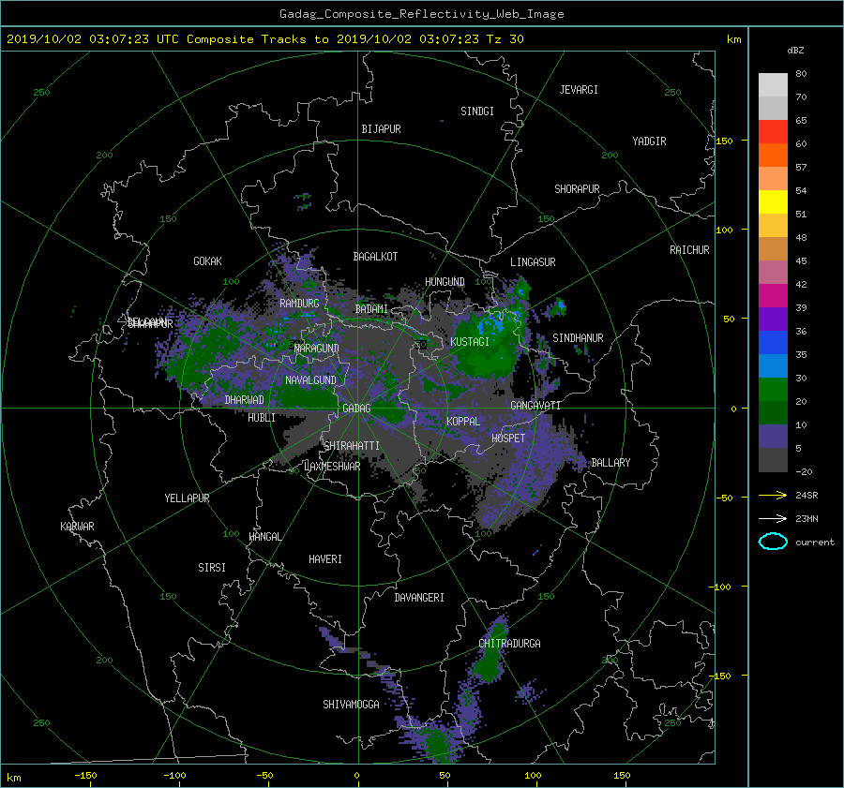This screenshot has width=844, height=788.
Task: Click the cyan current-track ellipse icon
Action: click(773, 542)
